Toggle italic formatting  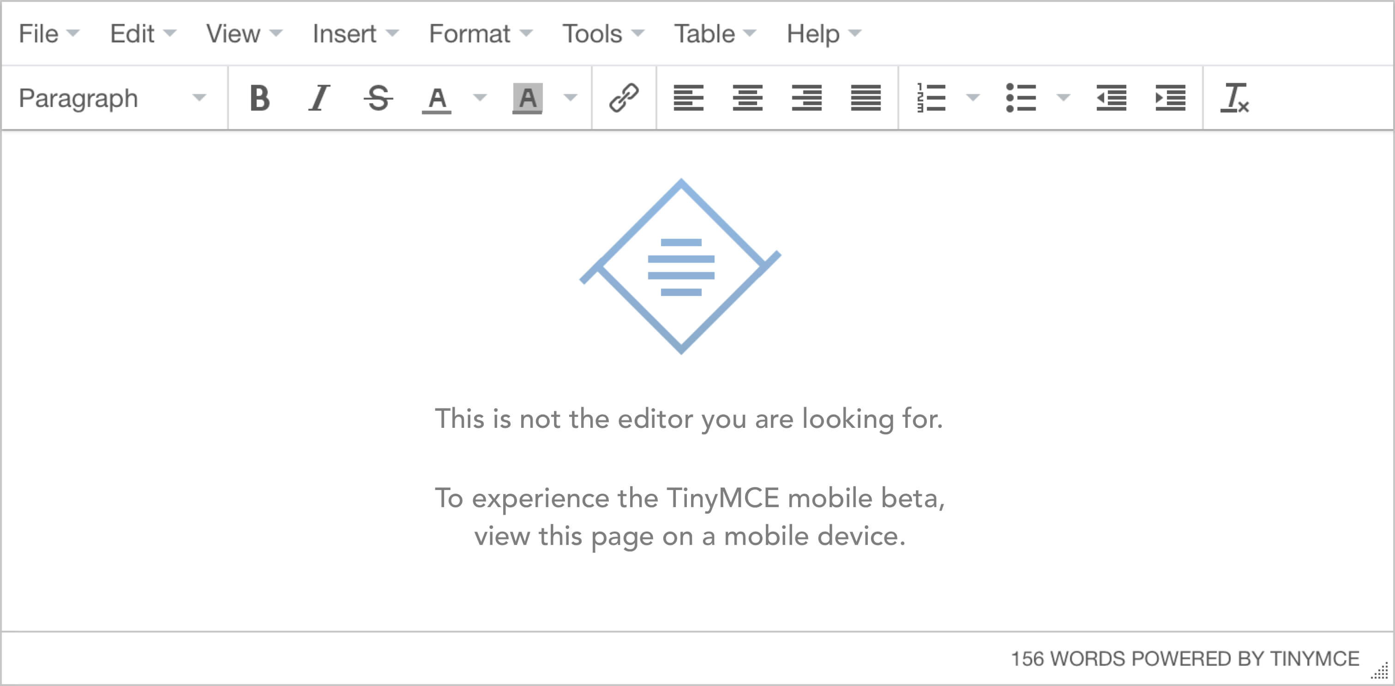click(319, 99)
